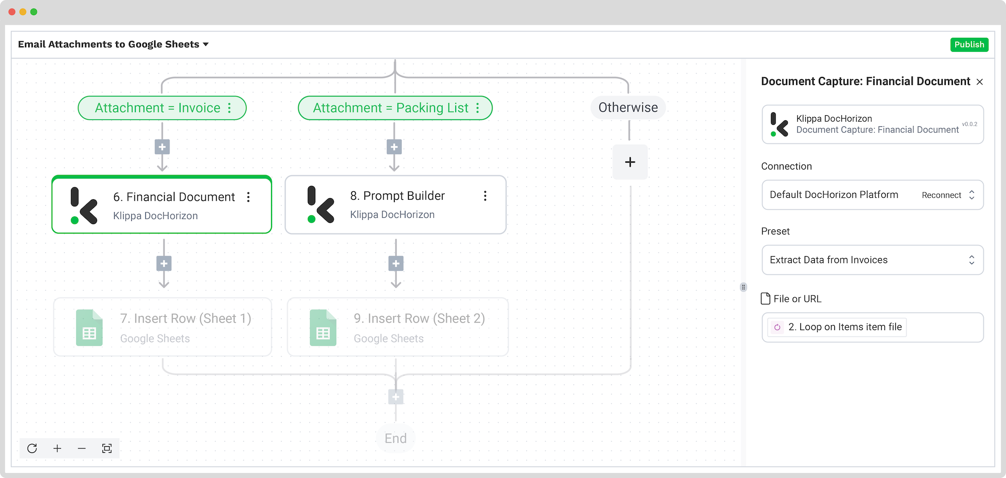The image size is (1006, 478).
Task: Select the 7. Insert Row (Sheet 1) step
Action: pyautogui.click(x=162, y=327)
